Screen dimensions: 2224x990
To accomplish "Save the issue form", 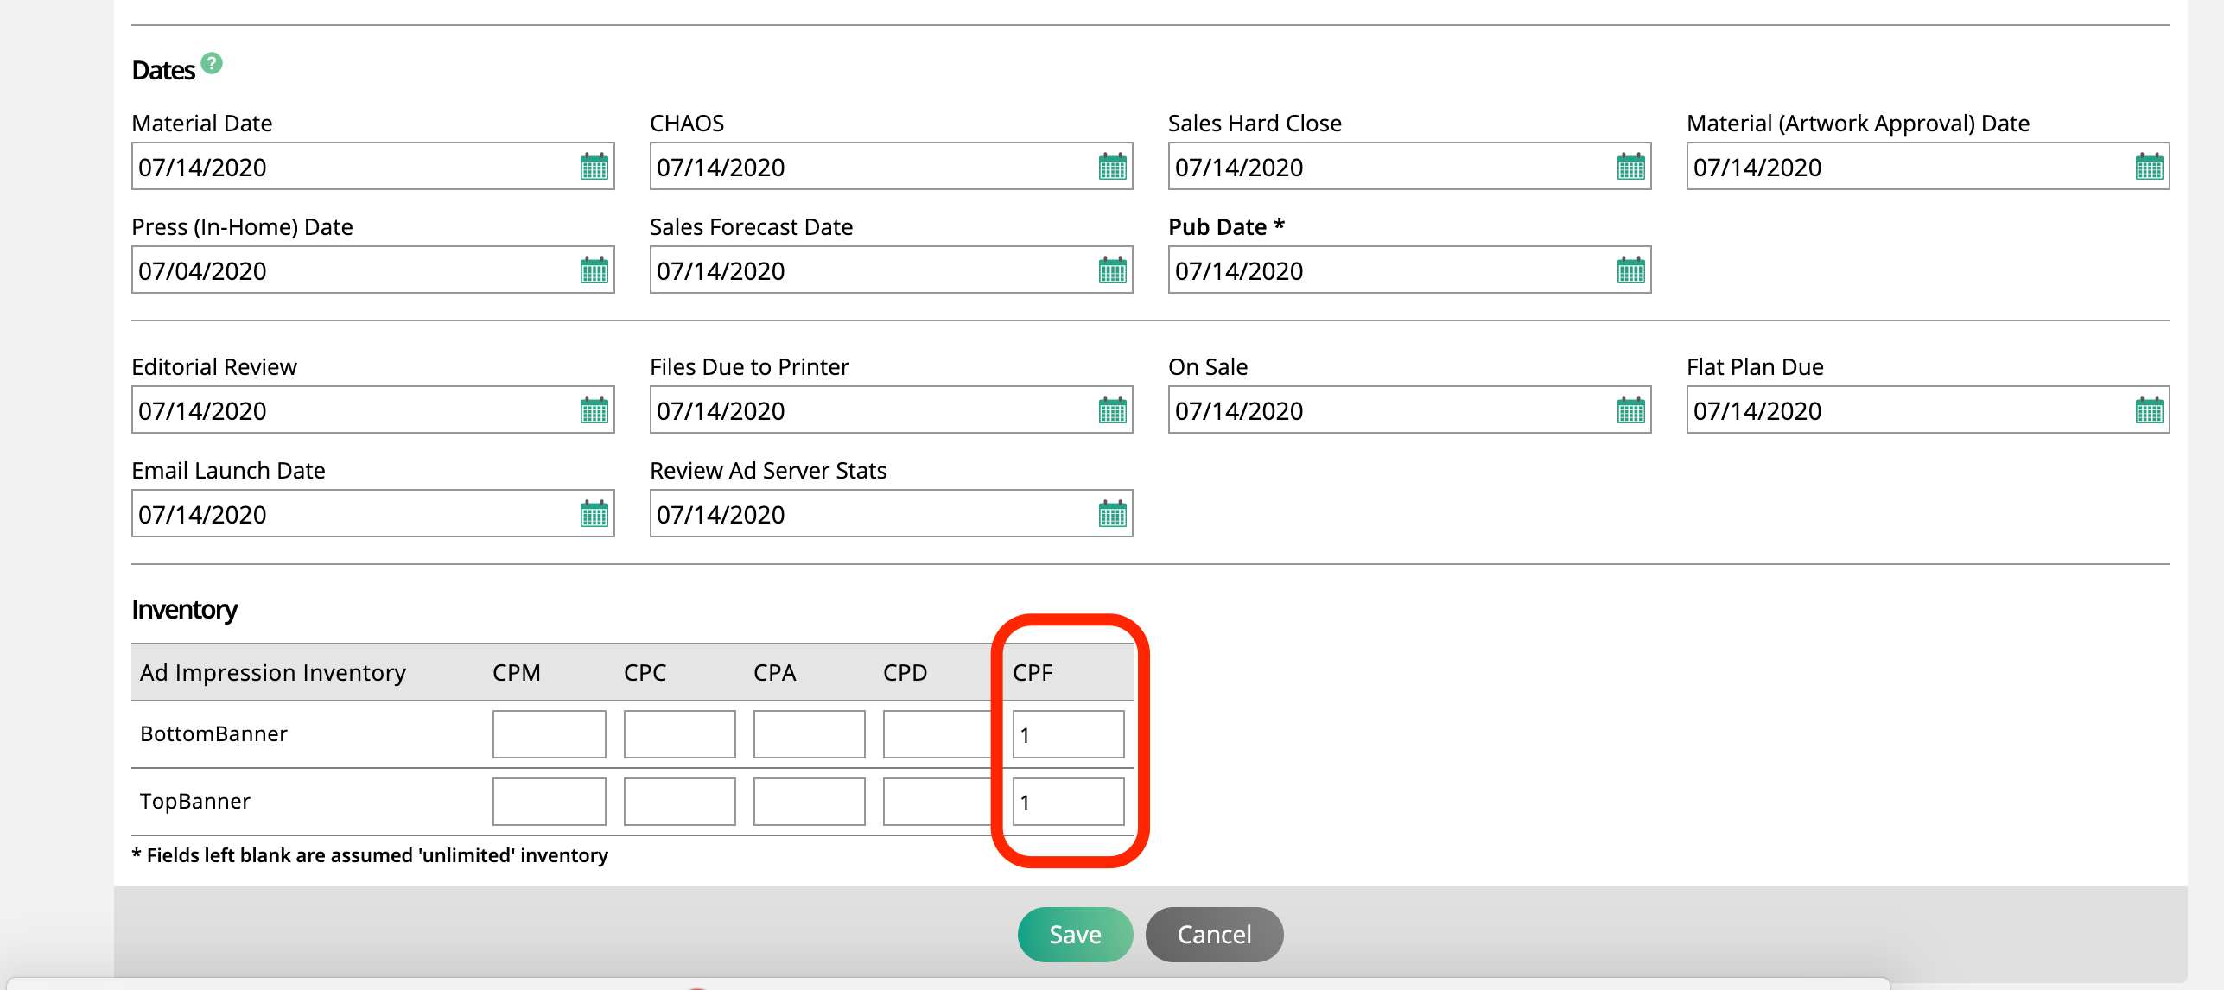I will pos(1075,934).
